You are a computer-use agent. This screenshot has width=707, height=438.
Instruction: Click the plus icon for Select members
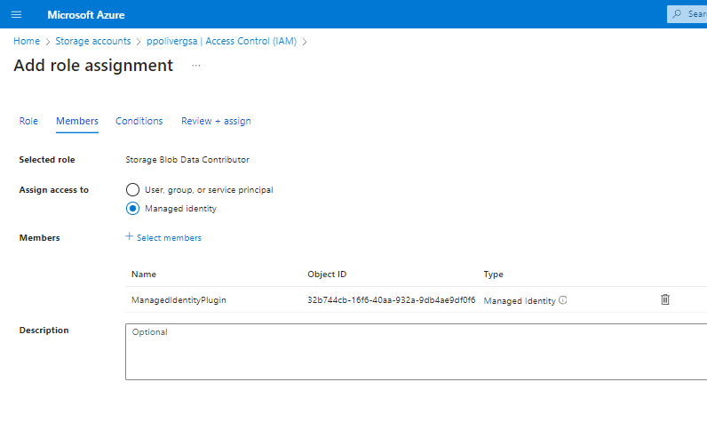click(130, 236)
